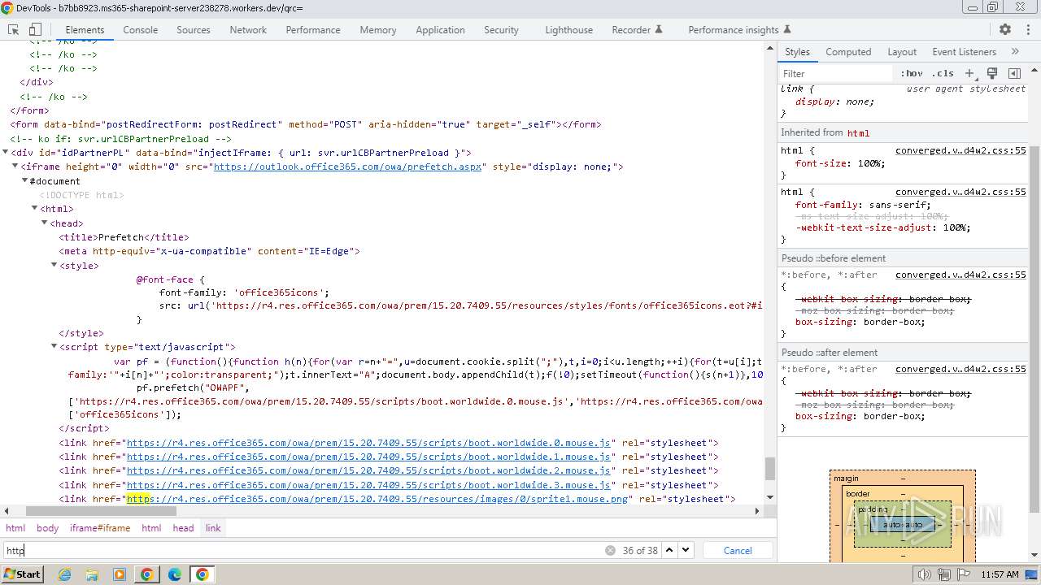Viewport: 1041px width, 585px height.
Task: Collapse the iframe prefetch.aspx node
Action: coord(15,166)
